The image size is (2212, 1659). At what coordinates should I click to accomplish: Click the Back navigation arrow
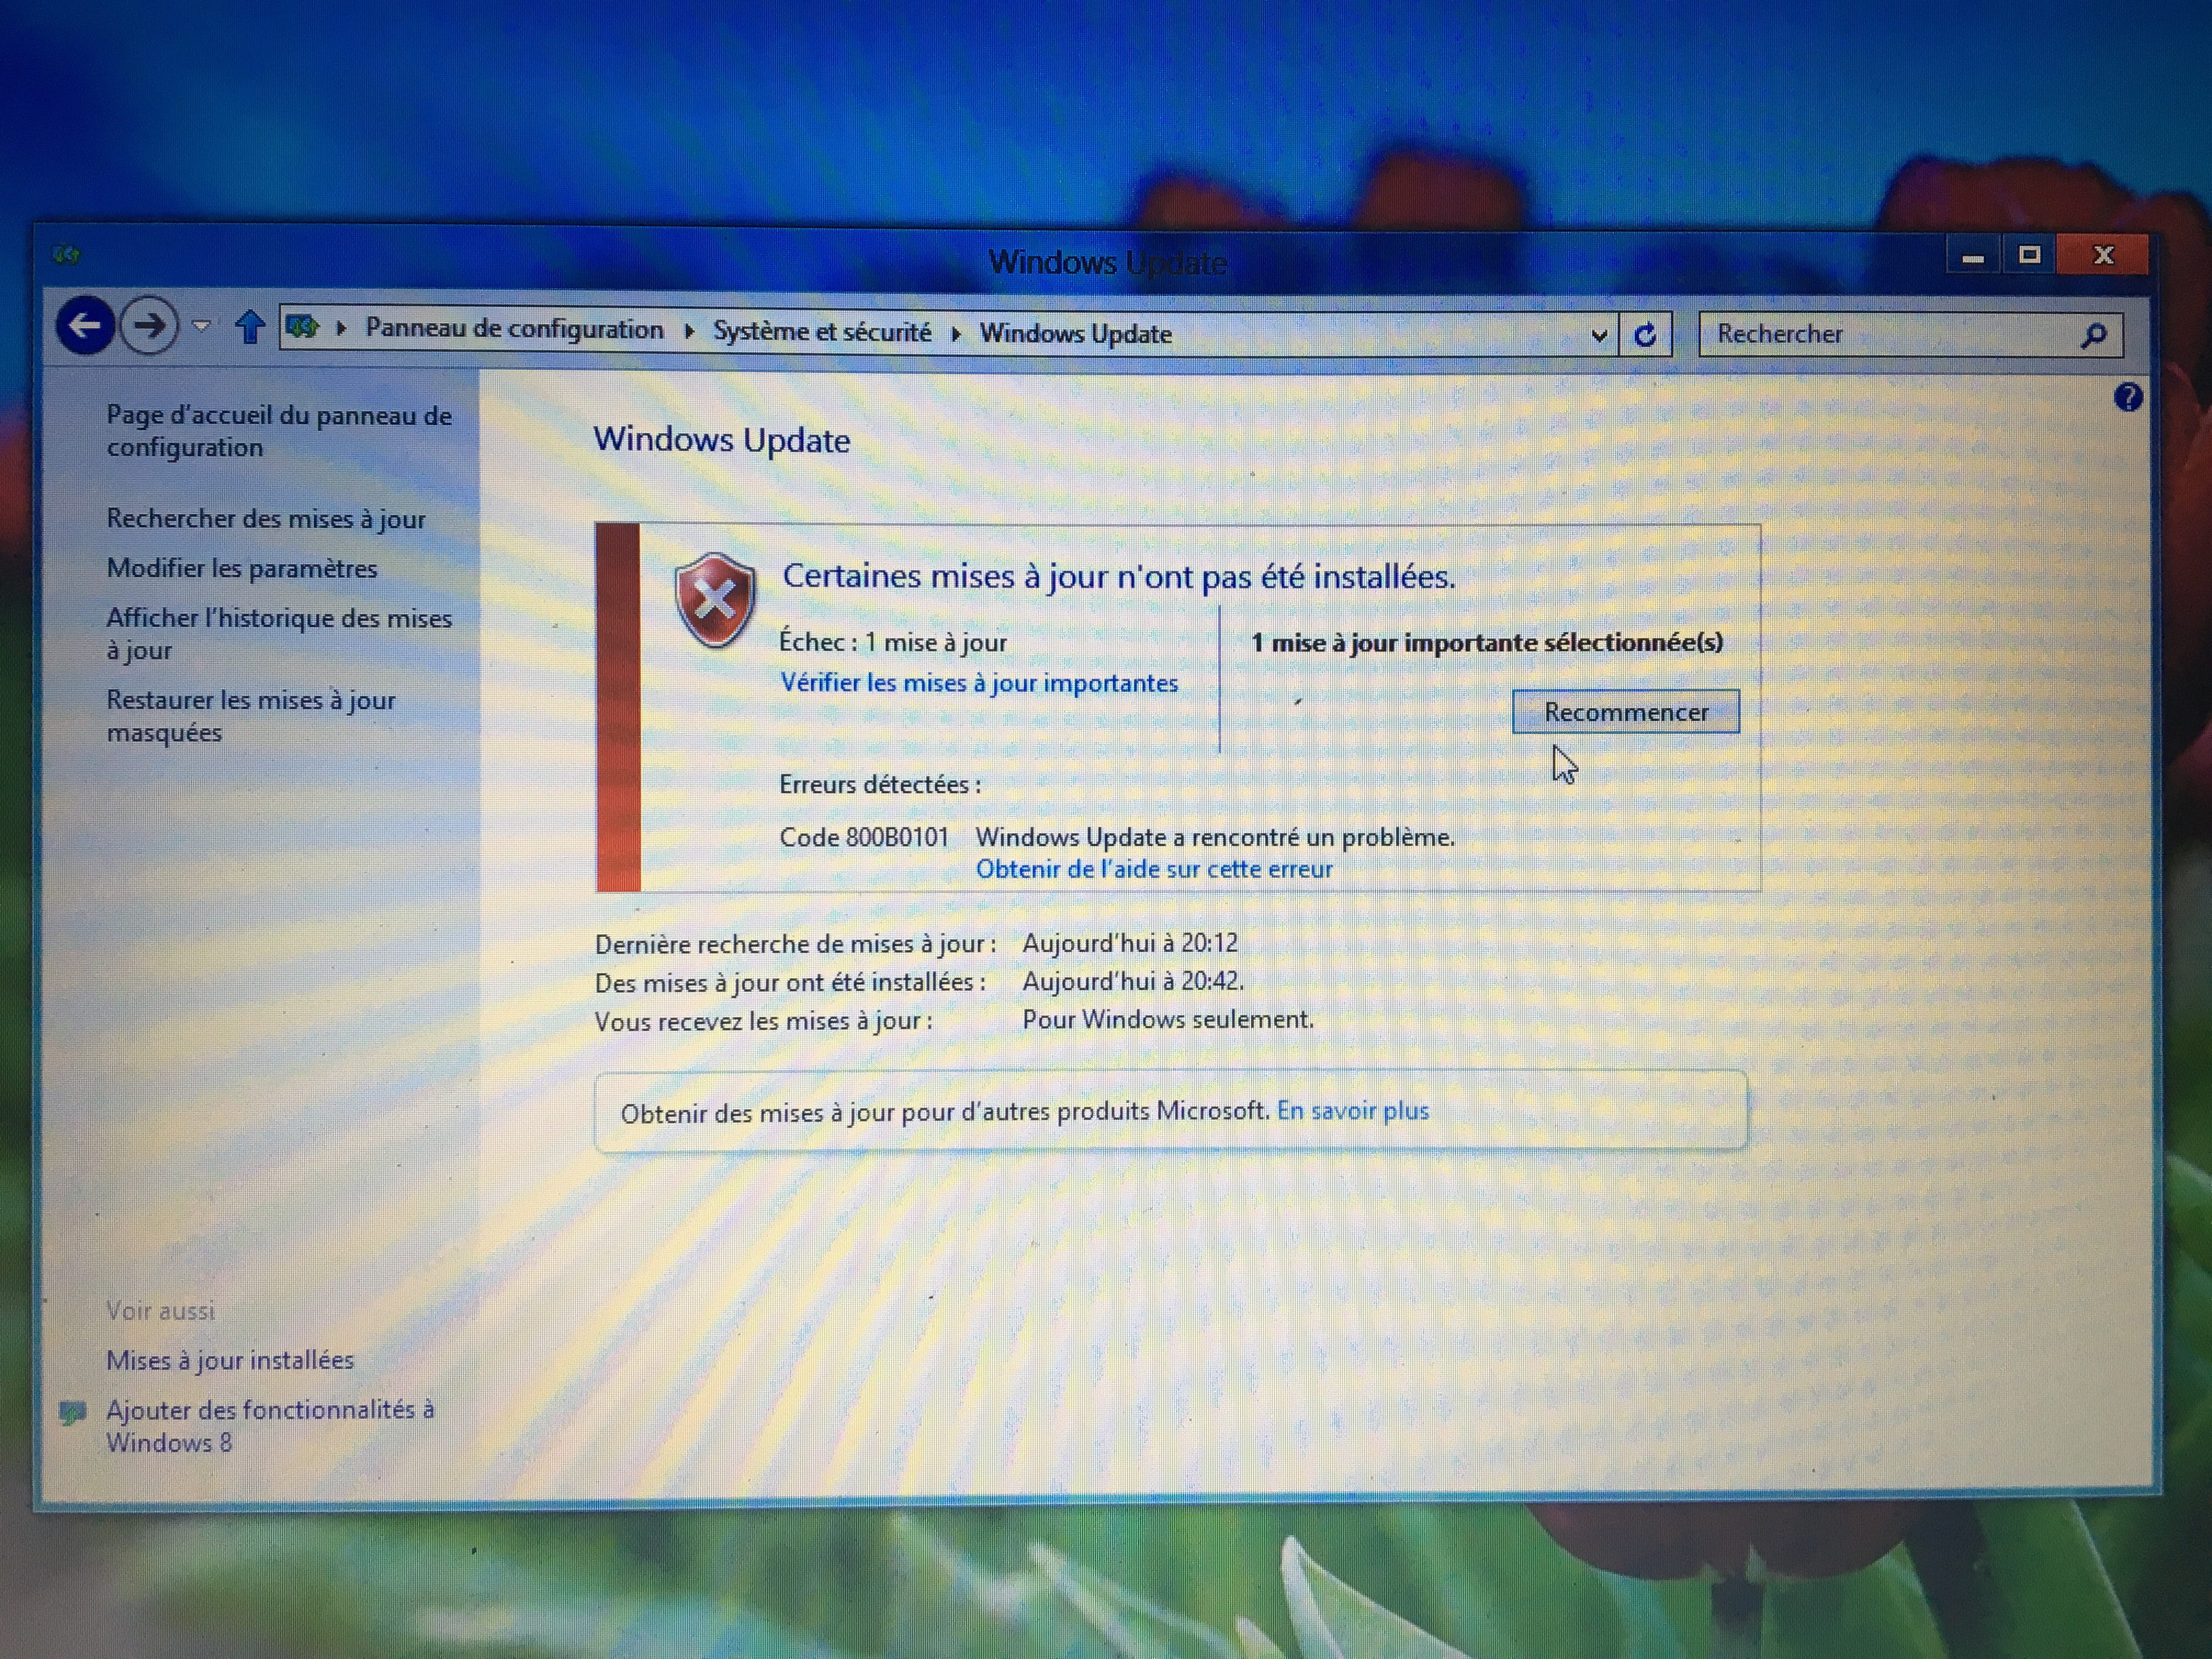85,325
